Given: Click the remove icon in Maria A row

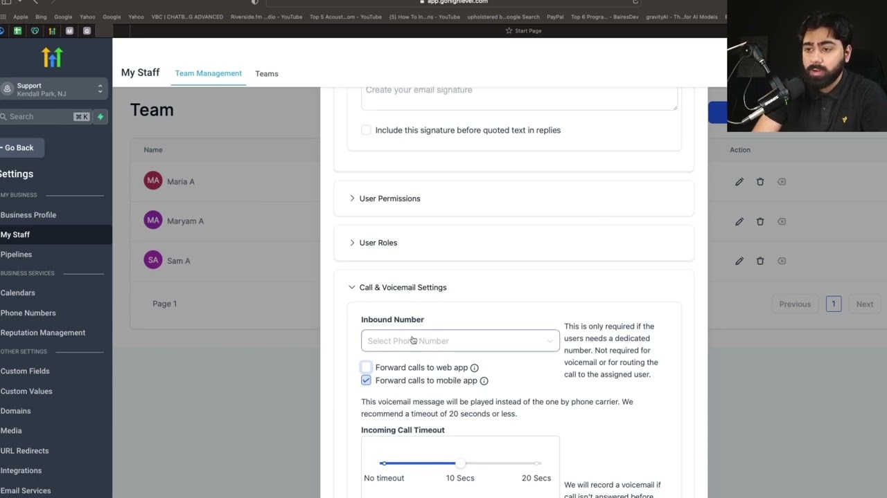Looking at the screenshot, I should (x=782, y=182).
